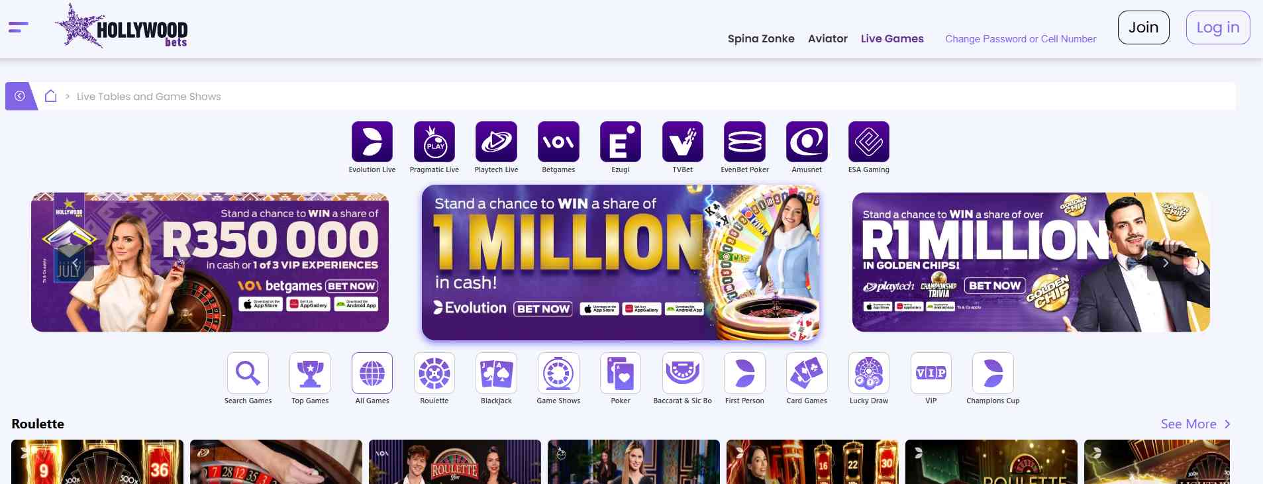Viewport: 1263px width, 484px height.
Task: Select Betgames provider icon
Action: 558,142
